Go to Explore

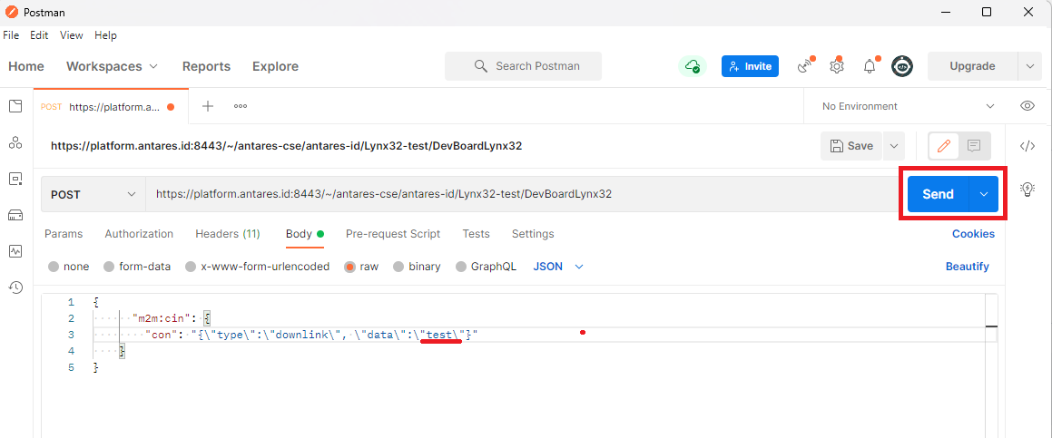pyautogui.click(x=275, y=66)
